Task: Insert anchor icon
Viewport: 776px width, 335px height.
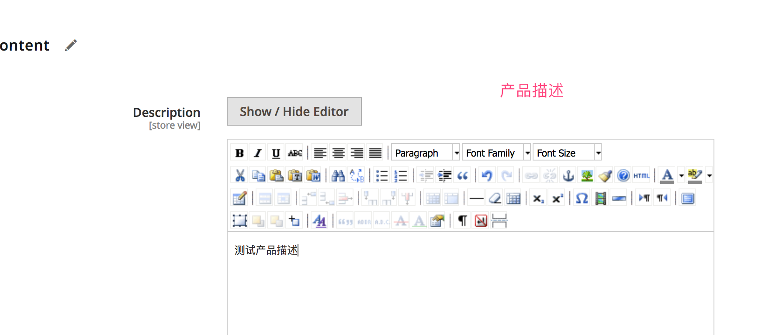Action: (x=568, y=175)
